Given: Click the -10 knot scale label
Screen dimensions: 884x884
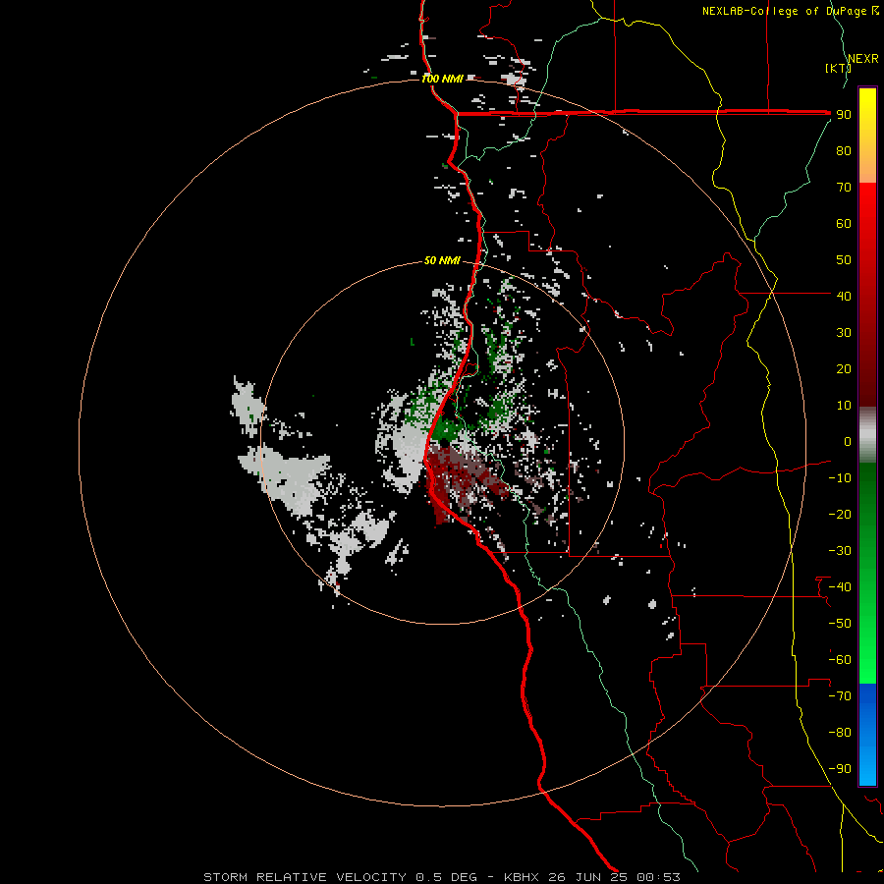Looking at the screenshot, I should [x=840, y=478].
